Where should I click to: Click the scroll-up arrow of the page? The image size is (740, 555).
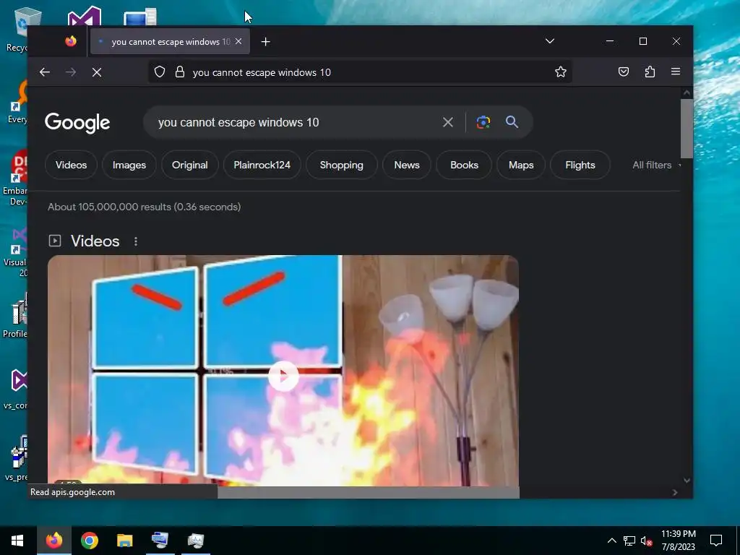[687, 93]
